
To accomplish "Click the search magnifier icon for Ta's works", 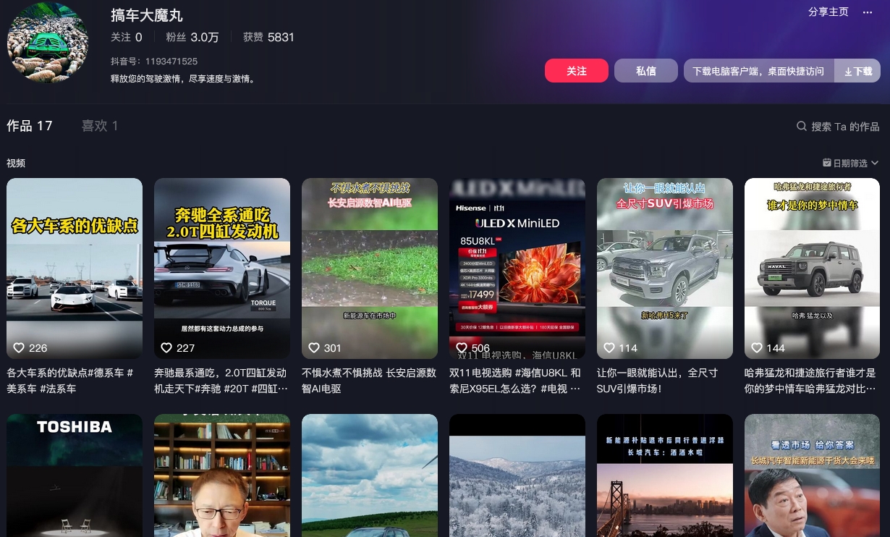I will click(x=802, y=126).
